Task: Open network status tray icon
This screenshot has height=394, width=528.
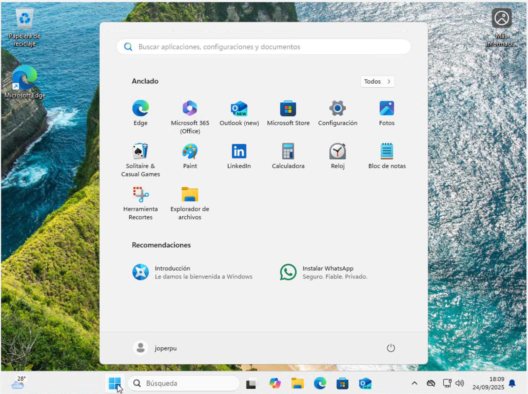Action: click(x=447, y=383)
